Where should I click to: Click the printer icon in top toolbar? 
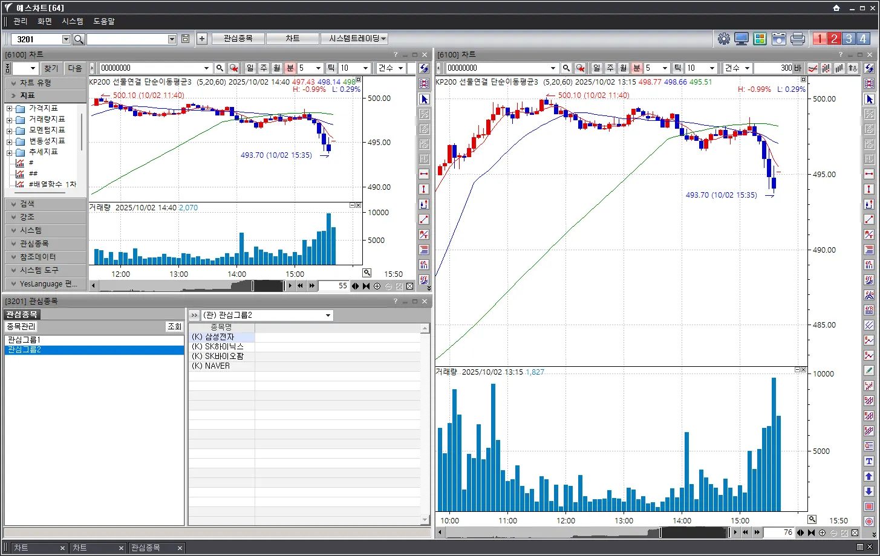click(798, 39)
